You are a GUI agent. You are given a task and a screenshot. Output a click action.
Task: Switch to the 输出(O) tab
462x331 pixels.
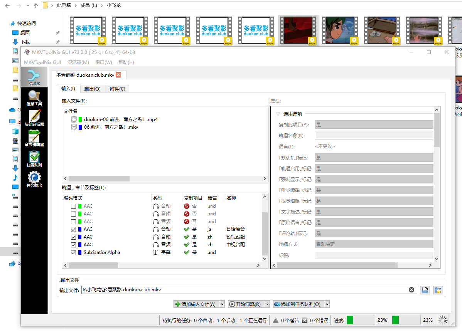click(x=93, y=89)
